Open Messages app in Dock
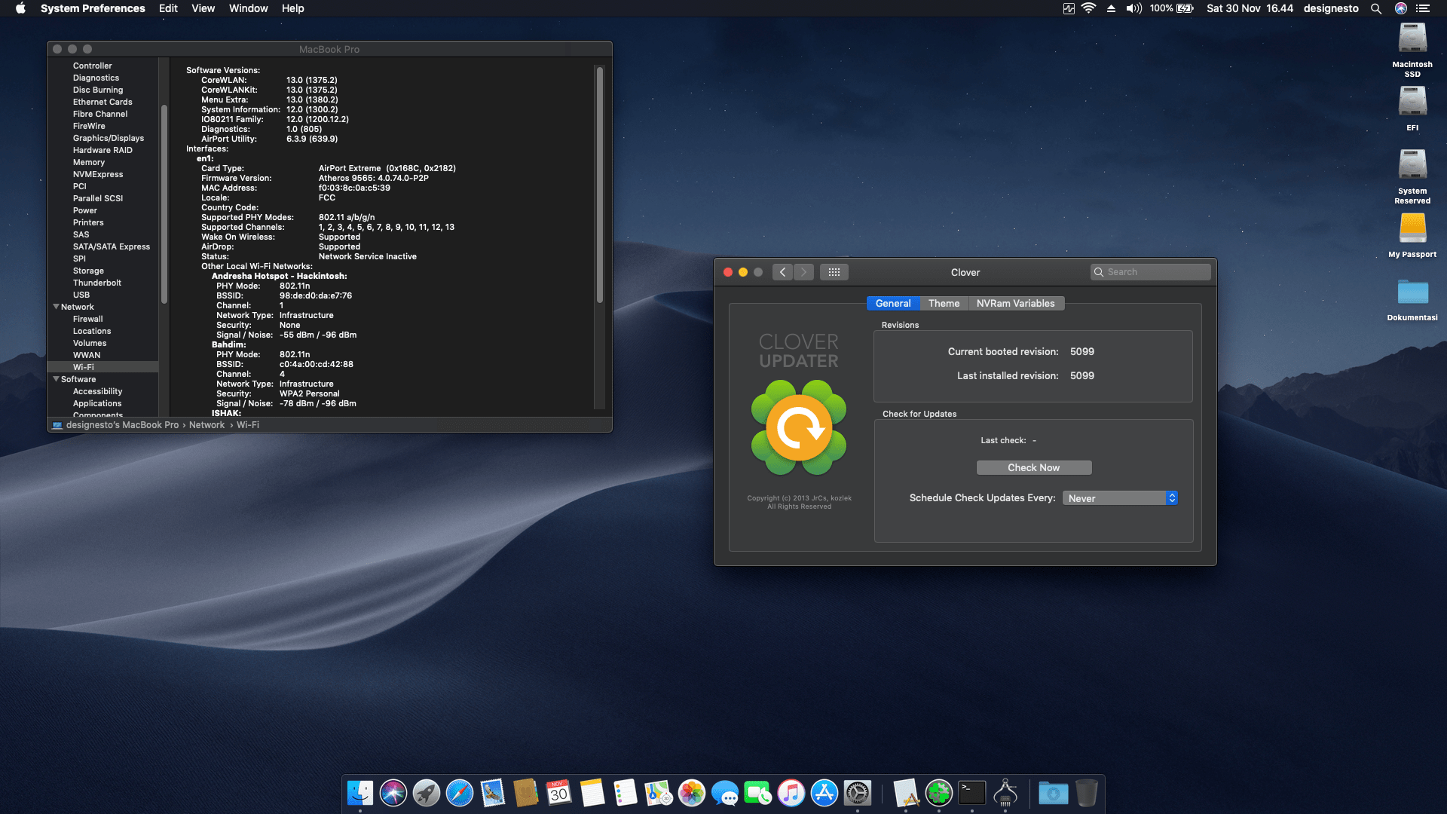This screenshot has height=814, width=1447. [725, 793]
